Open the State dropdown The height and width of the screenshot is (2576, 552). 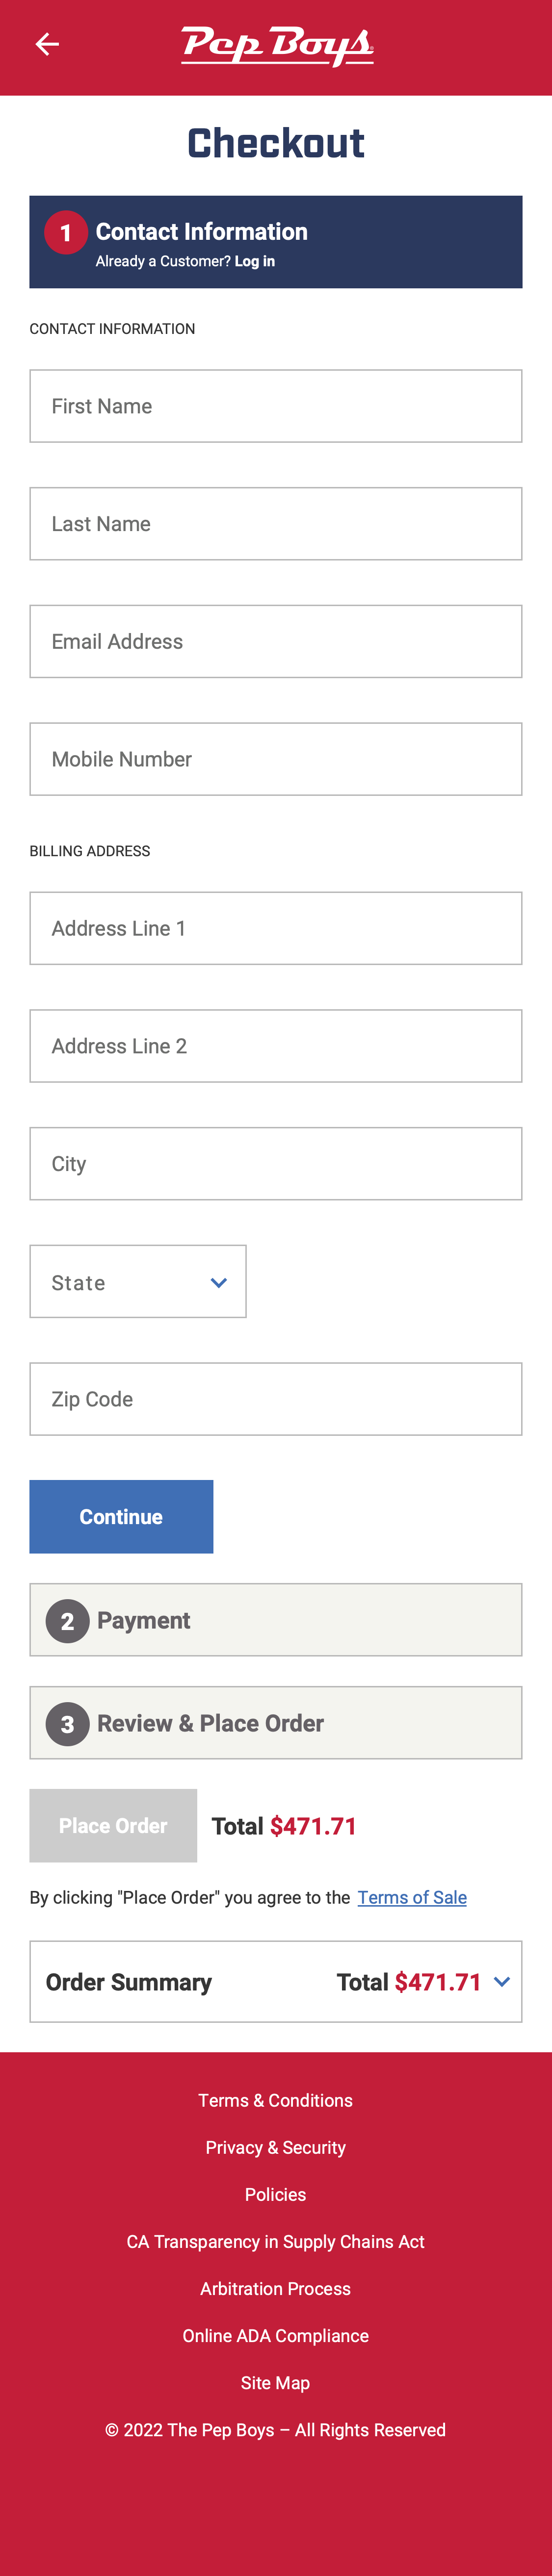point(138,1282)
